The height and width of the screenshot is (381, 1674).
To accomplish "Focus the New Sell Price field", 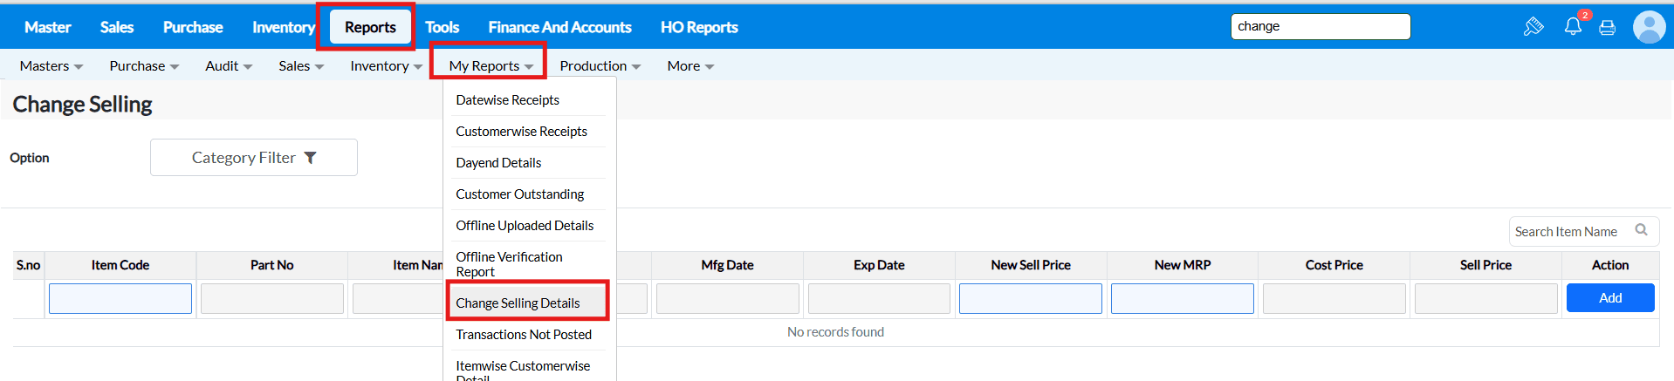I will (1030, 299).
